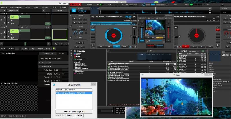Screen dimensions: 231x119
Task: Turn left mixer channel gain knob
Action: point(142,22)
